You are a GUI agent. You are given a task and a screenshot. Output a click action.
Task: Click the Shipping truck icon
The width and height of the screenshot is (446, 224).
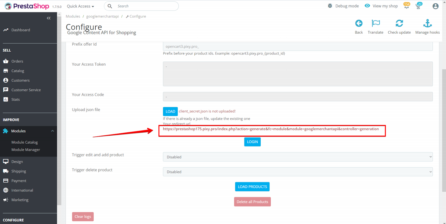pyautogui.click(x=6, y=171)
